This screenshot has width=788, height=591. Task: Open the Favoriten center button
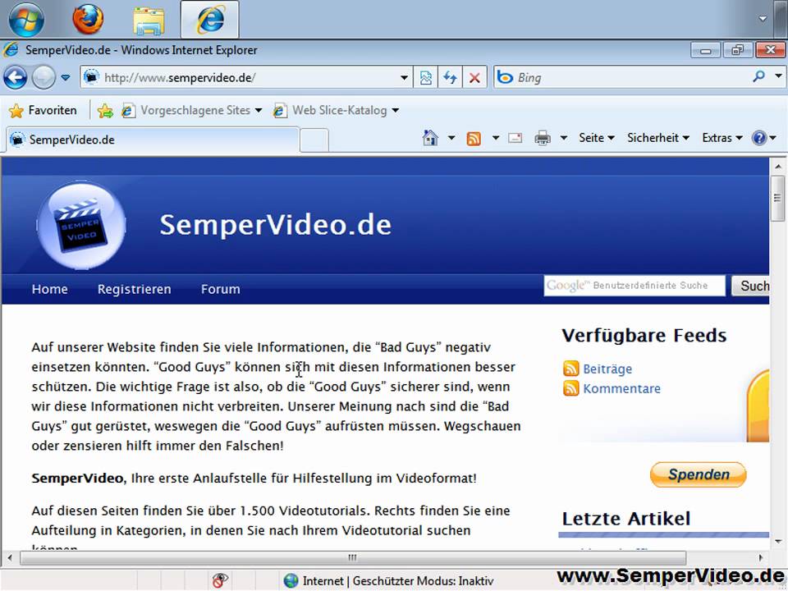click(x=44, y=111)
